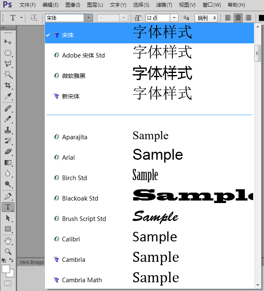Viewport: 264px width, 291px height.
Task: Select the Dodge tool
Action: pos(8,184)
